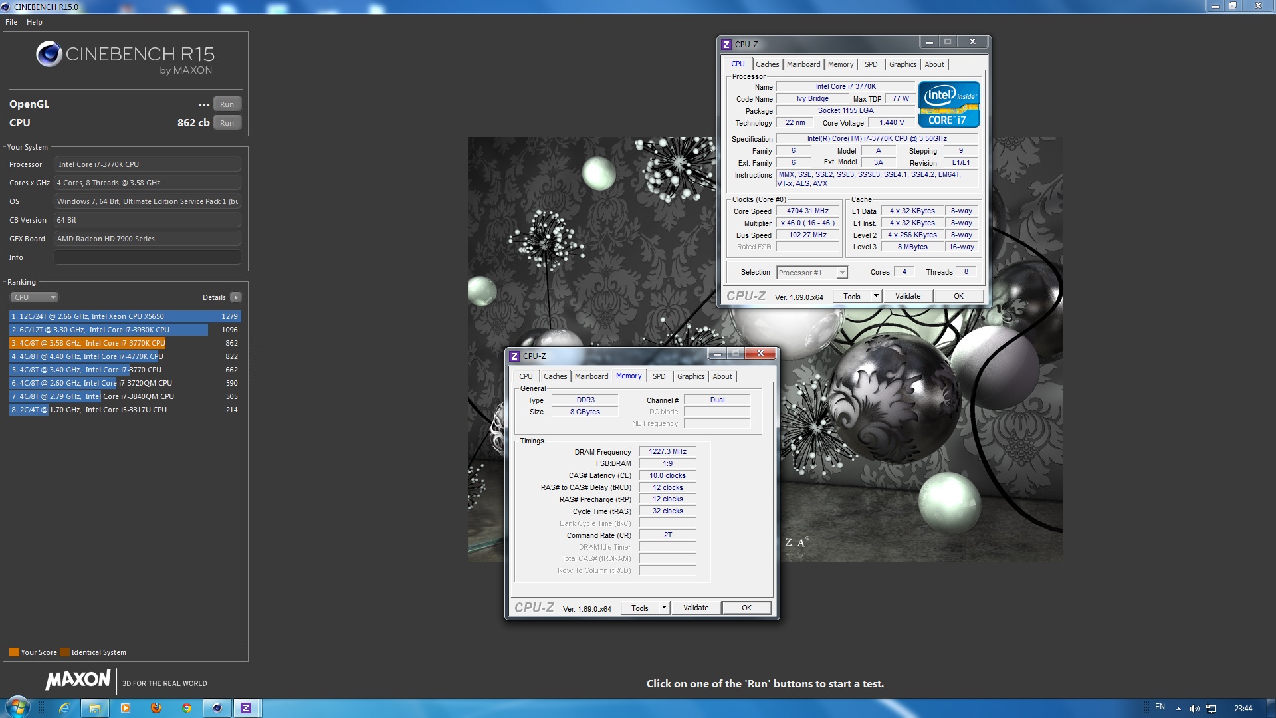
Task: Click Tools button in upper CPU-Z
Action: 852,297
